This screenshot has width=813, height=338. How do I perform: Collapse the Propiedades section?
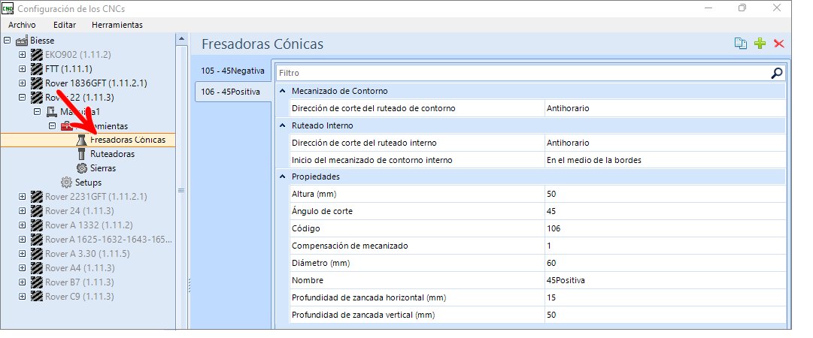[x=283, y=177]
